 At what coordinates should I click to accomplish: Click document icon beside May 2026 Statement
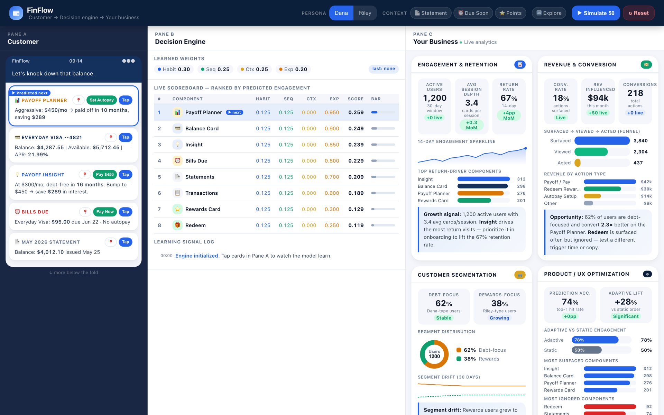[x=17, y=242]
